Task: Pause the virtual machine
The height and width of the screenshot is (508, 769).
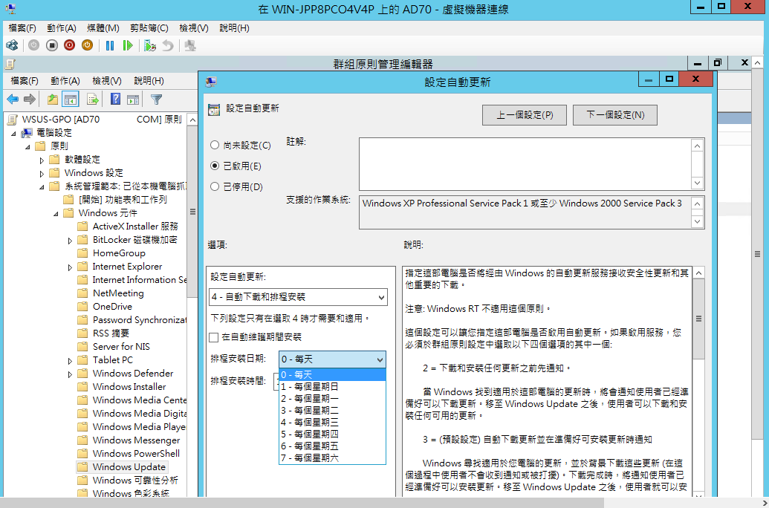Action: coord(110,45)
